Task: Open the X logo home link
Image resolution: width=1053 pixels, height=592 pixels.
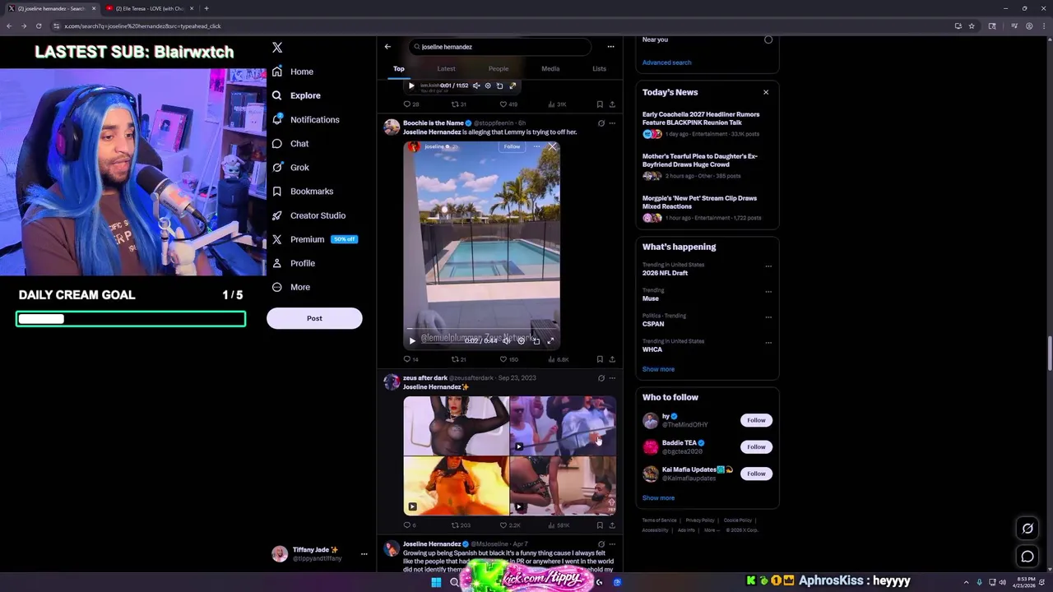Action: (x=277, y=48)
